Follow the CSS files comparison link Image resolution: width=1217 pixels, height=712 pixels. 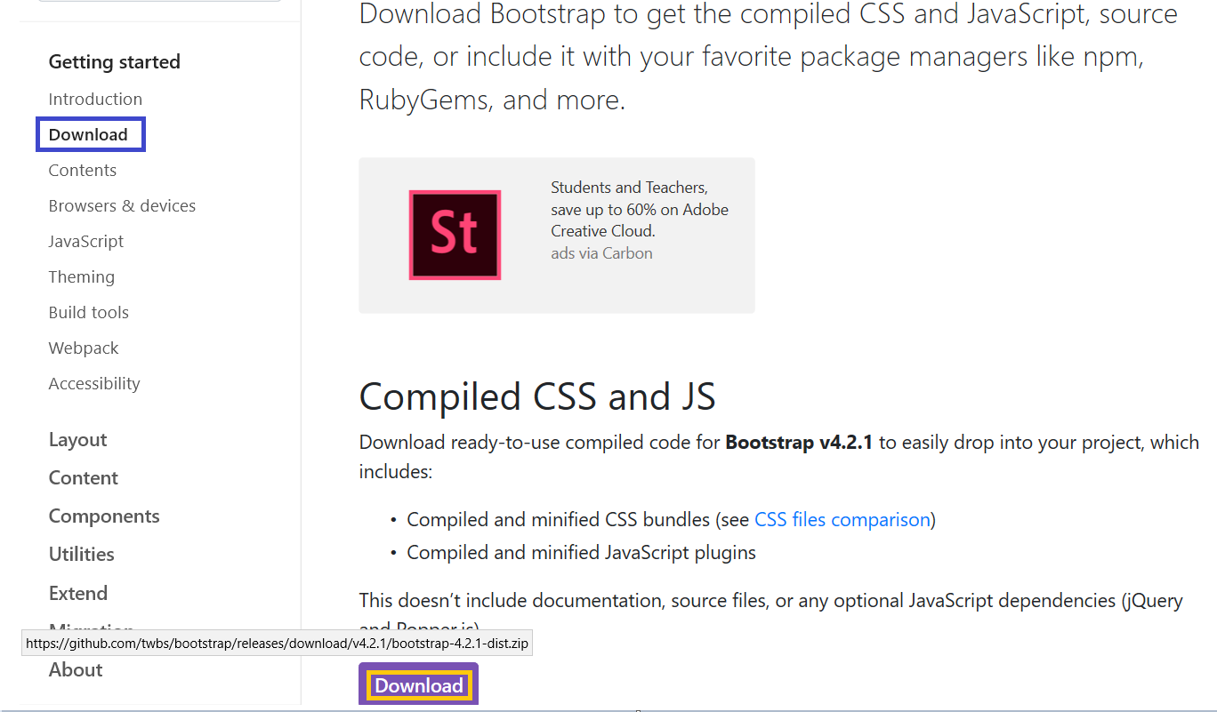(842, 519)
